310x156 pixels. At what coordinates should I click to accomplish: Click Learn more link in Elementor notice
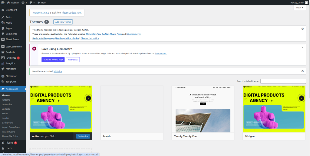pyautogui.click(x=161, y=53)
